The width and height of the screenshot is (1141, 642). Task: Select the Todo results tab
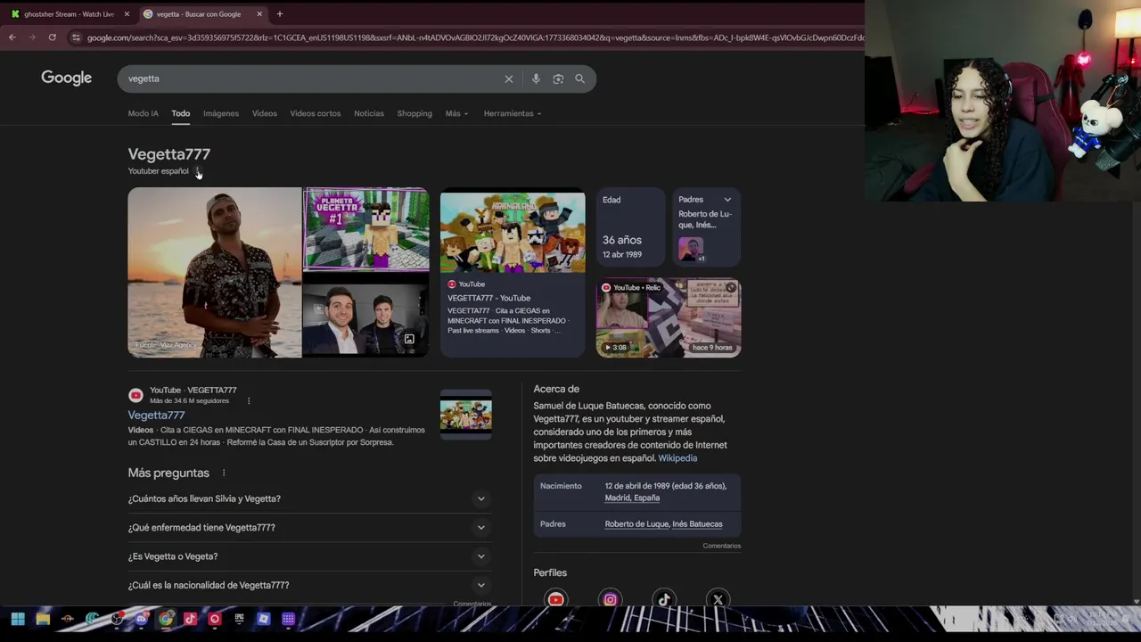pyautogui.click(x=181, y=113)
